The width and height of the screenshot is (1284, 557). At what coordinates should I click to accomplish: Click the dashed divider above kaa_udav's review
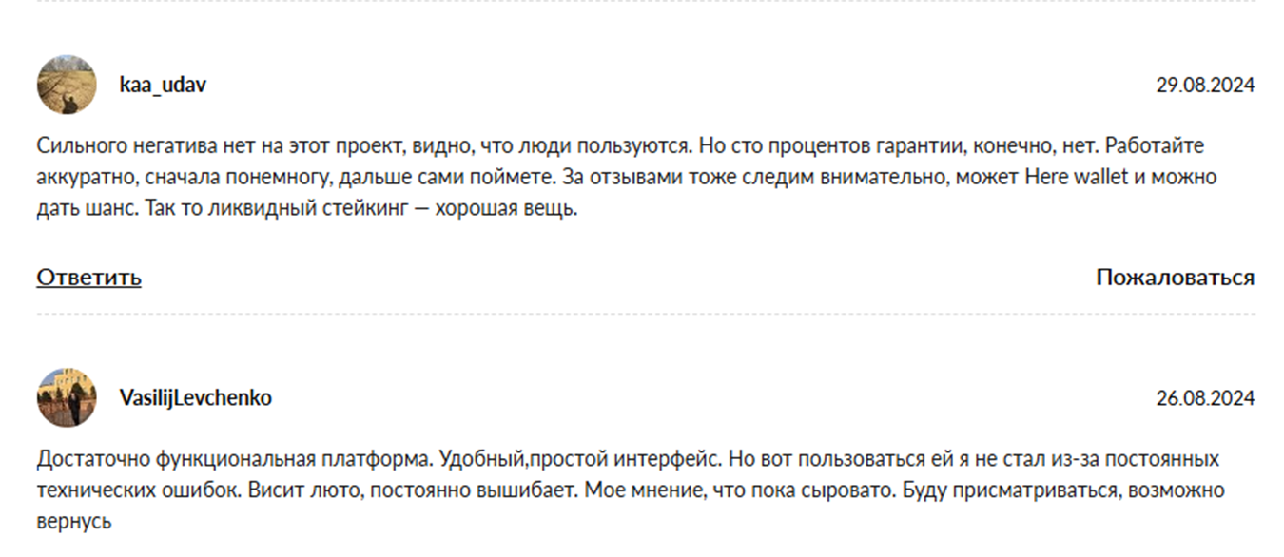(646, 1)
